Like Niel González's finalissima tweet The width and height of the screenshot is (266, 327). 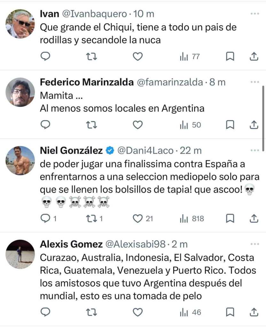[137, 219]
